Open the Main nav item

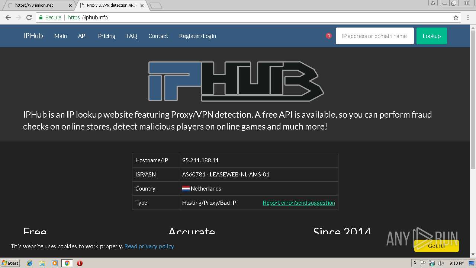61,36
